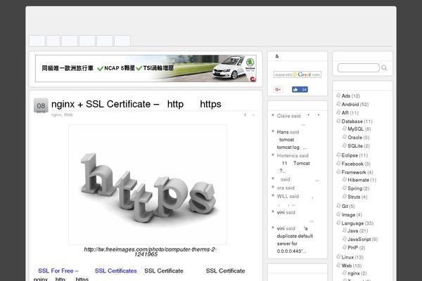Open vini said duplicate default server comment

295,240
